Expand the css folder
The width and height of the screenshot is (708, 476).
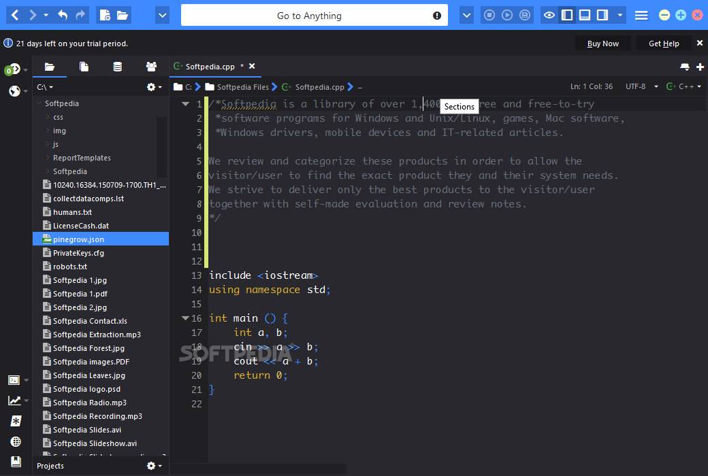(48, 117)
